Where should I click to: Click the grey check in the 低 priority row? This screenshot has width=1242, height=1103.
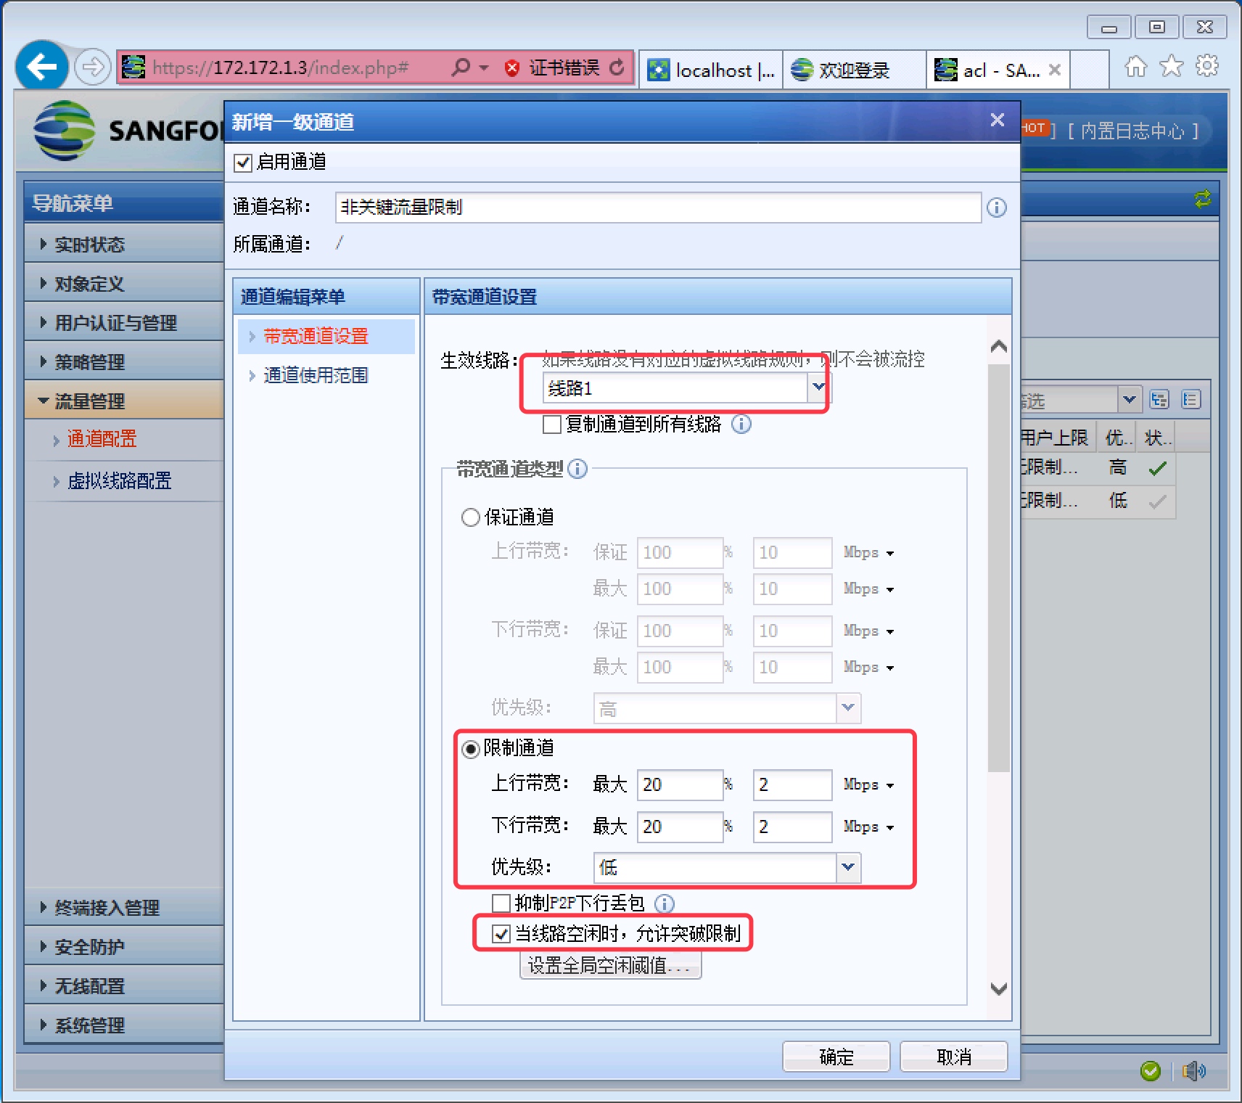click(x=1158, y=501)
